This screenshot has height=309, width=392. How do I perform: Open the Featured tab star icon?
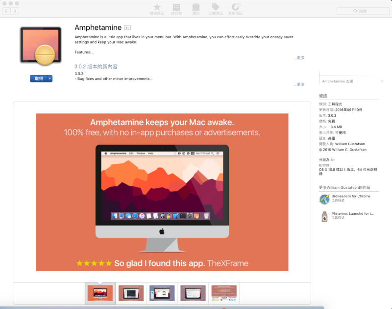[157, 7]
